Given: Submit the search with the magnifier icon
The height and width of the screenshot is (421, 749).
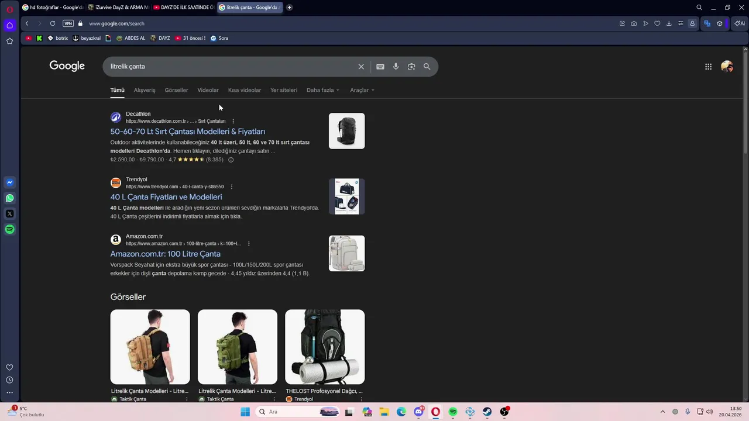Looking at the screenshot, I should coord(427,67).
